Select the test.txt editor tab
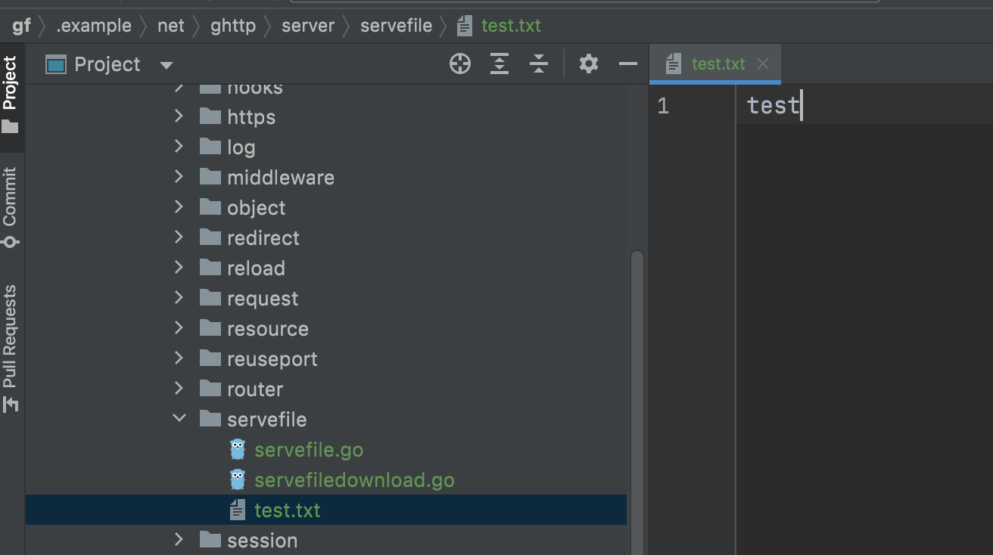 [718, 64]
